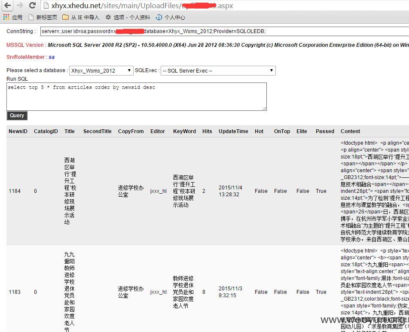
Task: Go back with the browser back arrow
Action: pyautogui.click(x=8, y=6)
